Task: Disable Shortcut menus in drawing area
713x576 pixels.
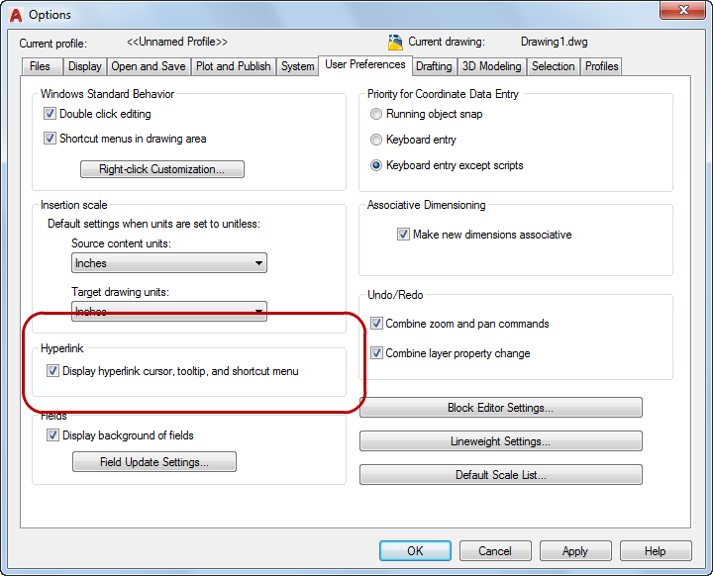Action: pos(51,139)
